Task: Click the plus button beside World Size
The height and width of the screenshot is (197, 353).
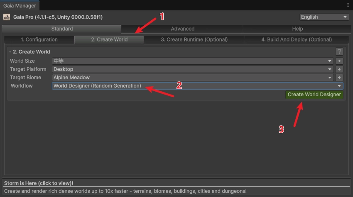Action: click(339, 61)
